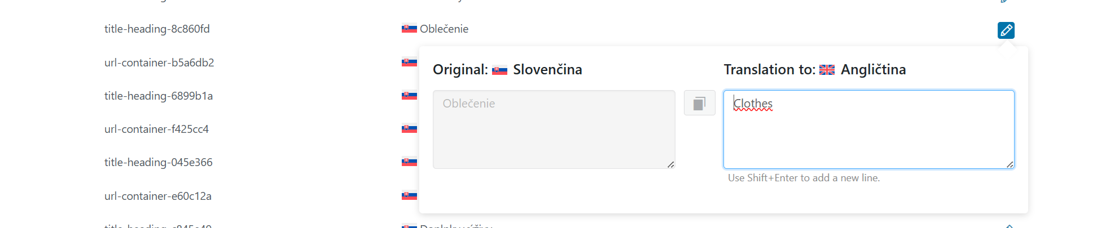
Task: Grab the translation textarea resize handle
Action: click(x=1009, y=164)
